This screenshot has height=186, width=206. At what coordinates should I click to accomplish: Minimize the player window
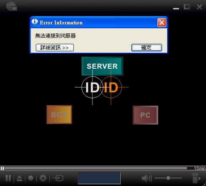point(176,8)
